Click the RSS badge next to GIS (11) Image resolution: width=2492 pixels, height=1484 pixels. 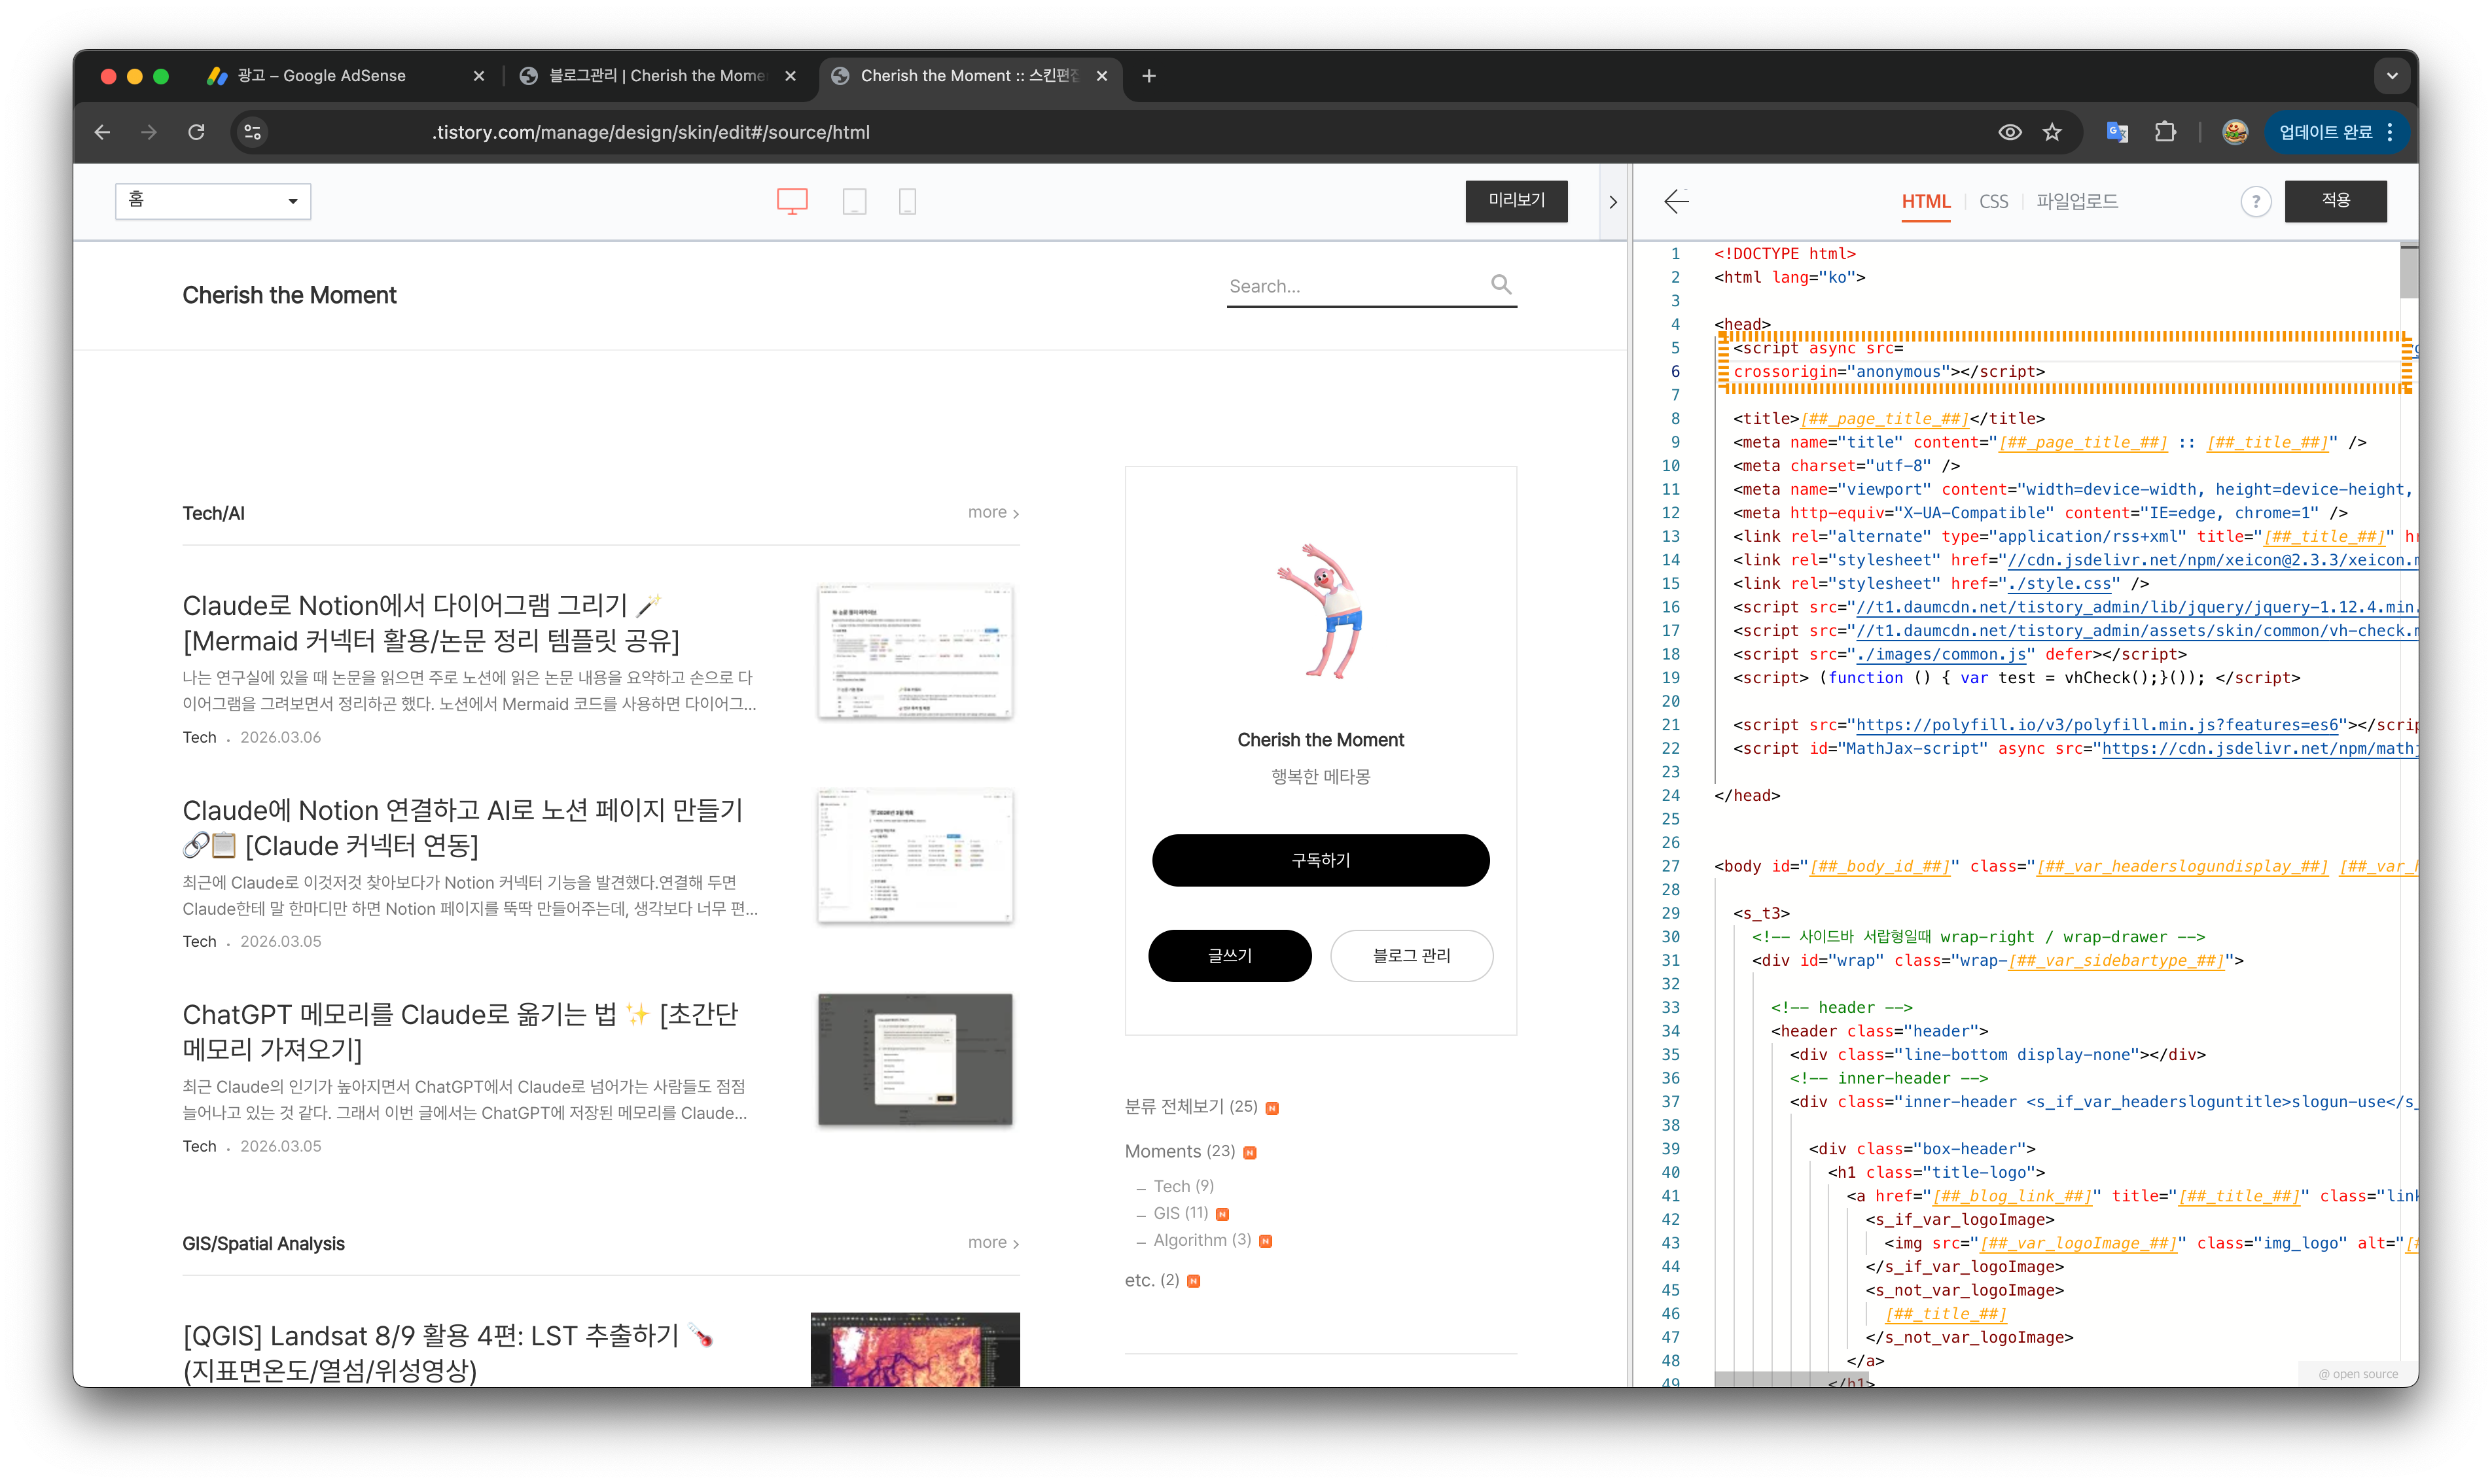pos(1222,1214)
